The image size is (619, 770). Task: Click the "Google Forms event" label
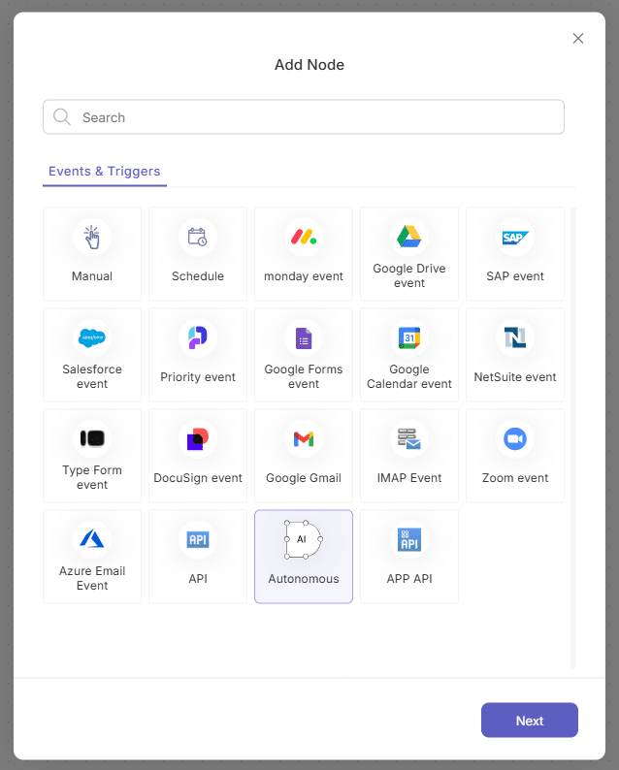[x=304, y=376]
